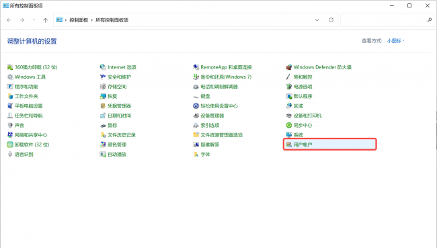Click the 索引选项 link
This screenshot has width=437, height=248.
pyautogui.click(x=210, y=126)
